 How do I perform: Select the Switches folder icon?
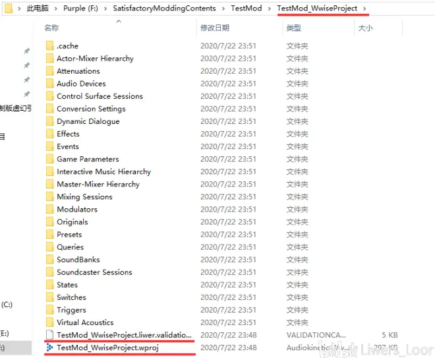coord(50,297)
